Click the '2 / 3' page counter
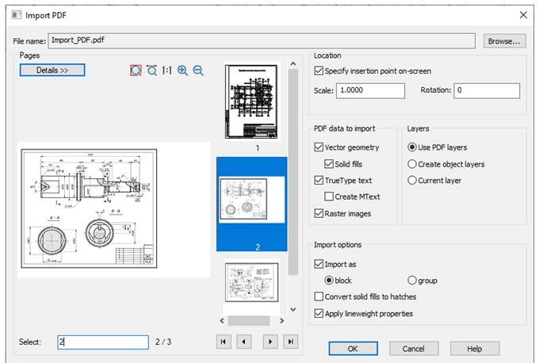Viewport: 539px width, 363px height. [163, 342]
